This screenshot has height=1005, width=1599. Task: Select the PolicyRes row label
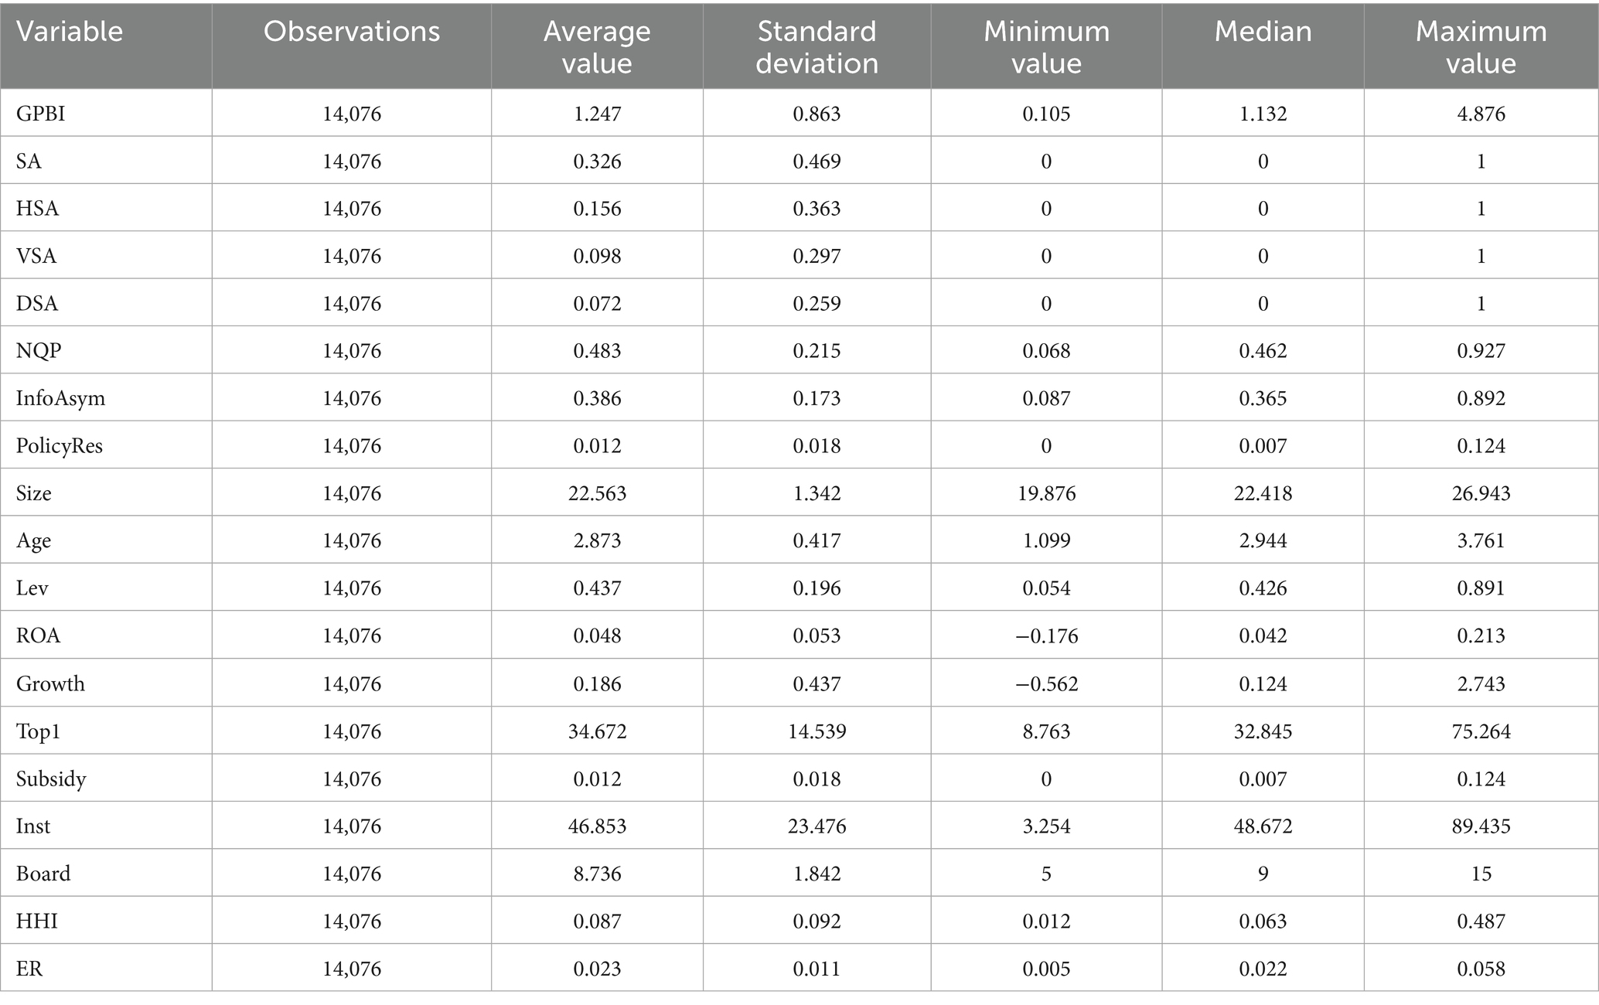pos(59,446)
